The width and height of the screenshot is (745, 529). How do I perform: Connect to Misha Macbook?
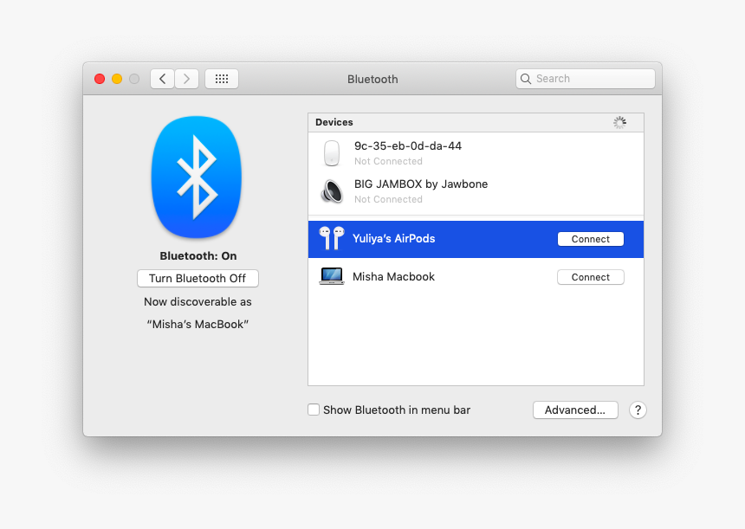(x=590, y=276)
